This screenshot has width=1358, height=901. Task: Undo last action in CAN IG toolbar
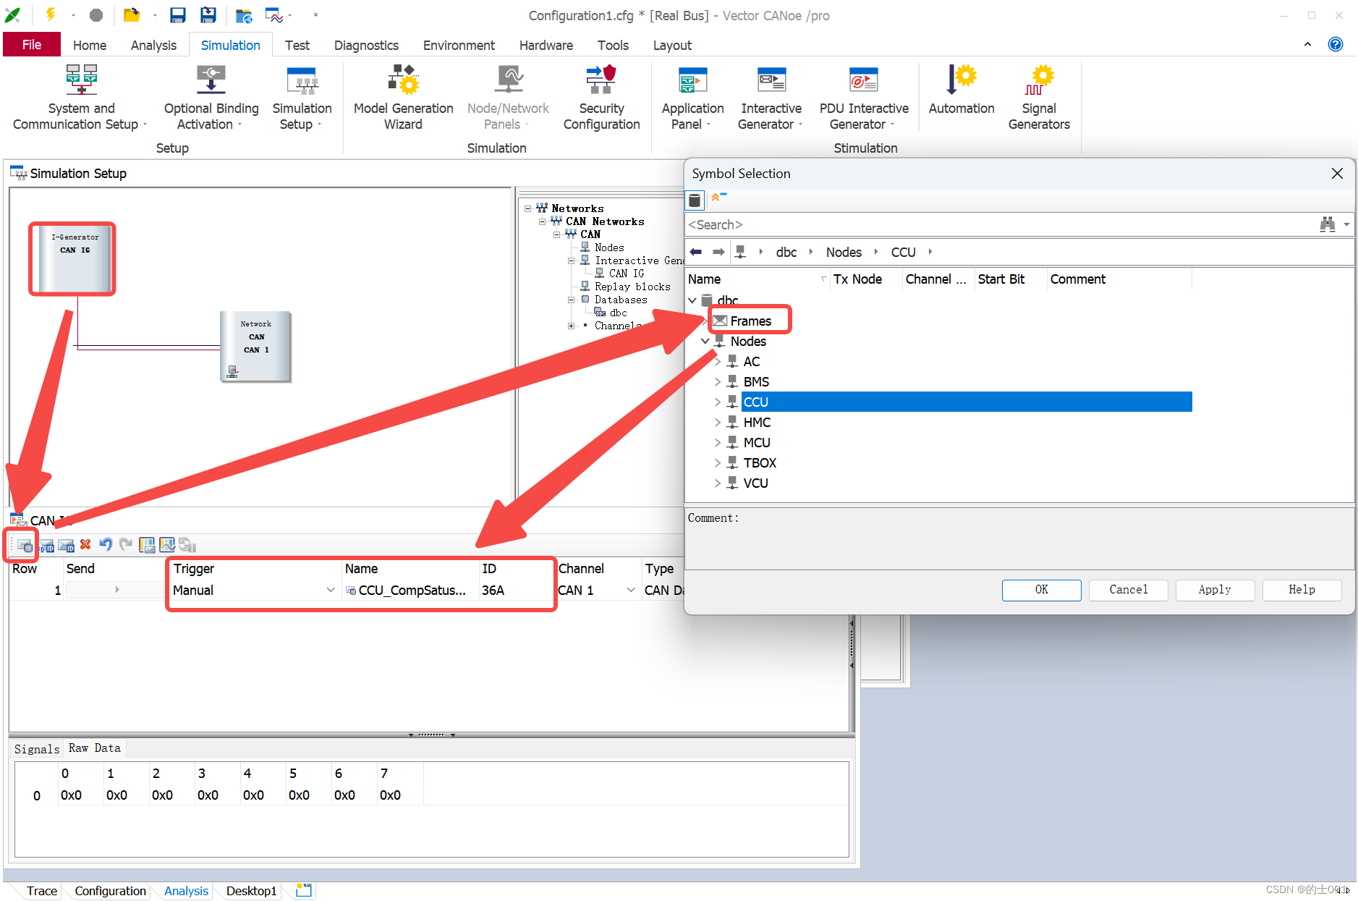click(x=106, y=544)
